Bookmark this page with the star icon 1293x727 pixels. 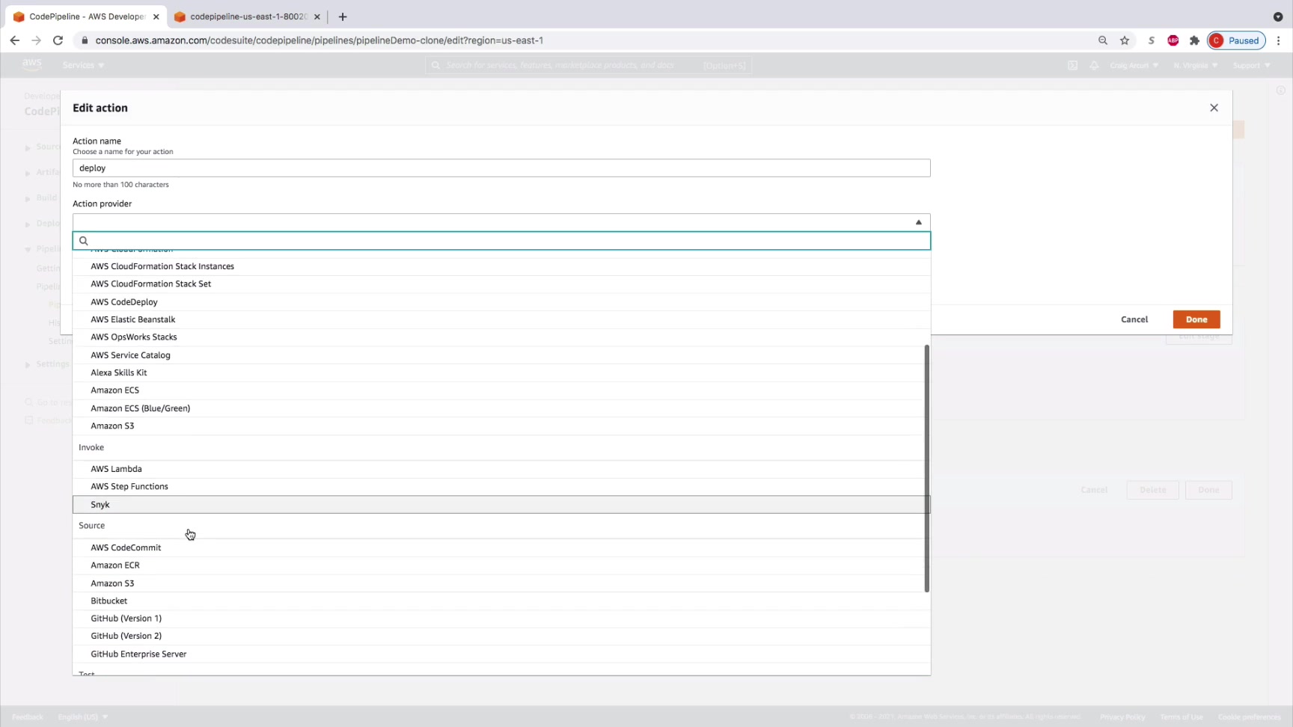point(1125,40)
